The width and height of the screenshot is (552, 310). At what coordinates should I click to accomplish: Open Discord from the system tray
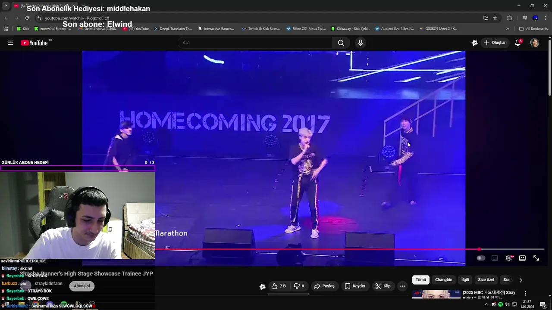point(494,304)
